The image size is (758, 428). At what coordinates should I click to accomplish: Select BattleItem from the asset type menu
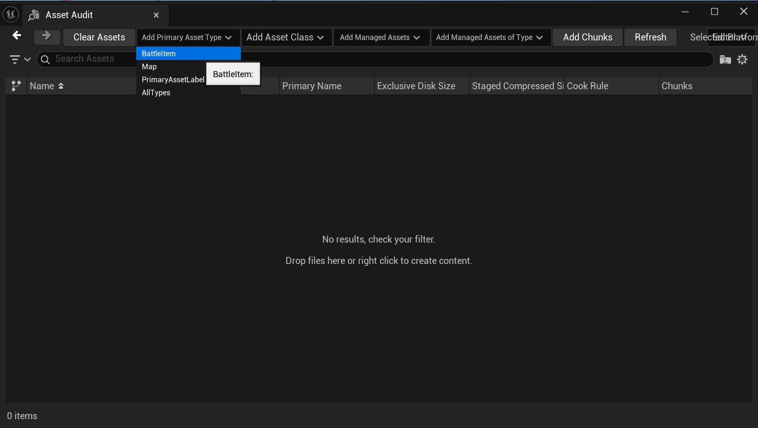point(188,53)
